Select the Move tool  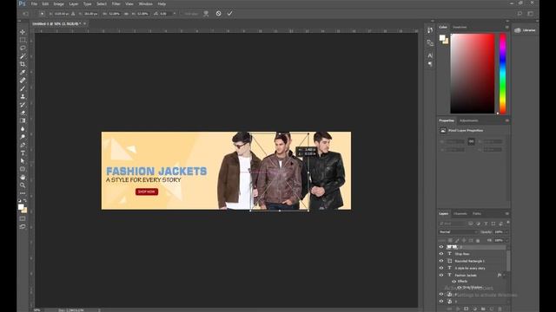(23, 32)
